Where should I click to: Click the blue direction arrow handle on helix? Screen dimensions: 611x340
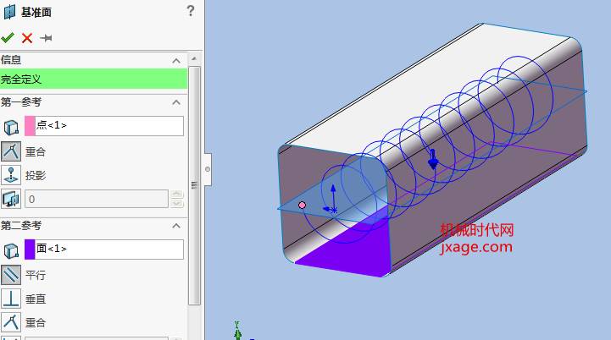coord(432,160)
